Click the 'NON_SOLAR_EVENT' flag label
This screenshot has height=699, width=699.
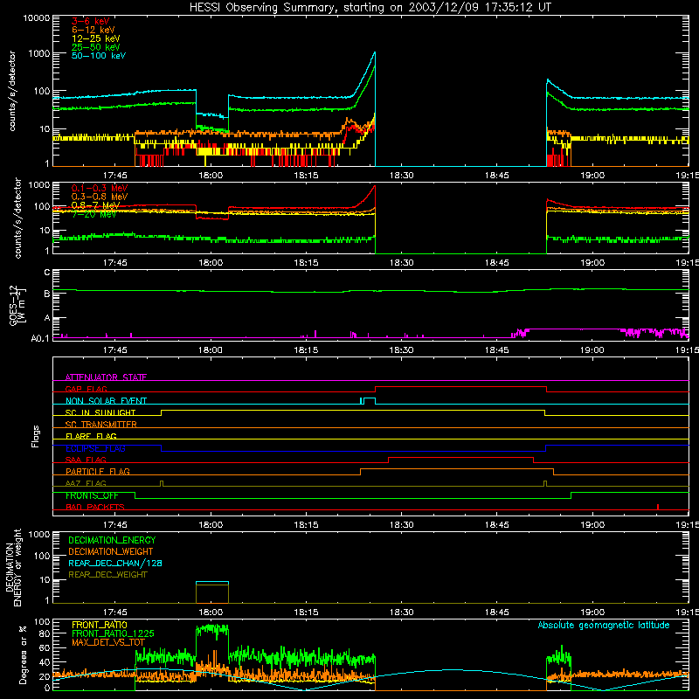point(106,401)
